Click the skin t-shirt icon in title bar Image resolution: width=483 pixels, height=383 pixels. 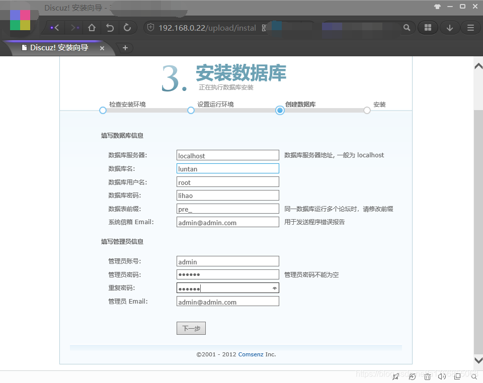437,7
